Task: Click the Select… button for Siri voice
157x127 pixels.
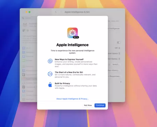Action: (x=116, y=64)
